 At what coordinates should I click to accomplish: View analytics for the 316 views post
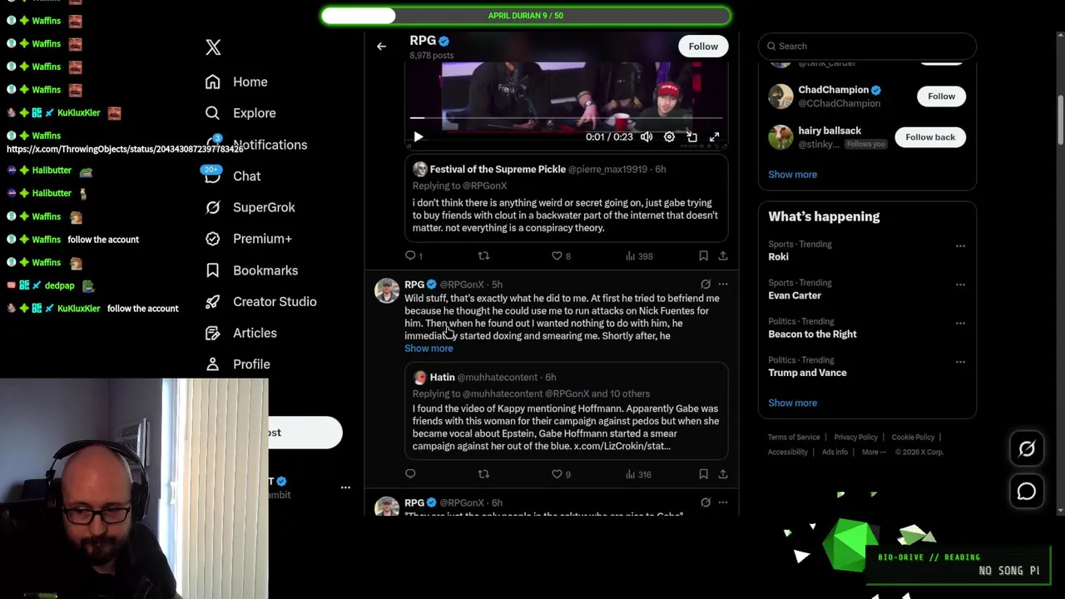pyautogui.click(x=639, y=474)
